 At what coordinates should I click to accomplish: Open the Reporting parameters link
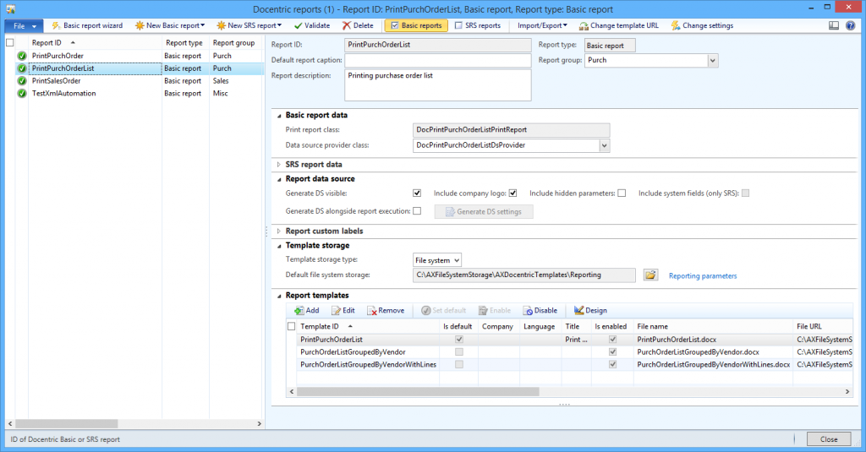point(703,275)
